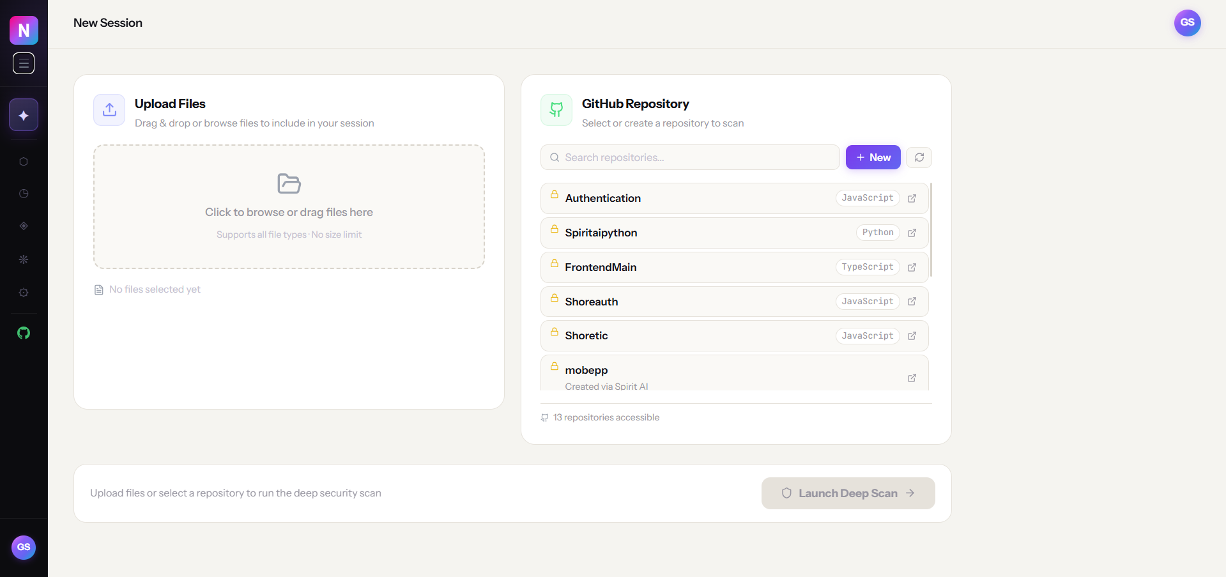The width and height of the screenshot is (1226, 577).
Task: Click 'Created via Spirit AI' description
Action: pos(606,386)
